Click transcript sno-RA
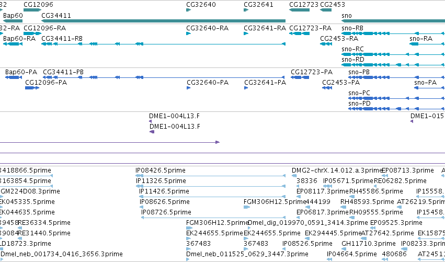 pos(421,38)
